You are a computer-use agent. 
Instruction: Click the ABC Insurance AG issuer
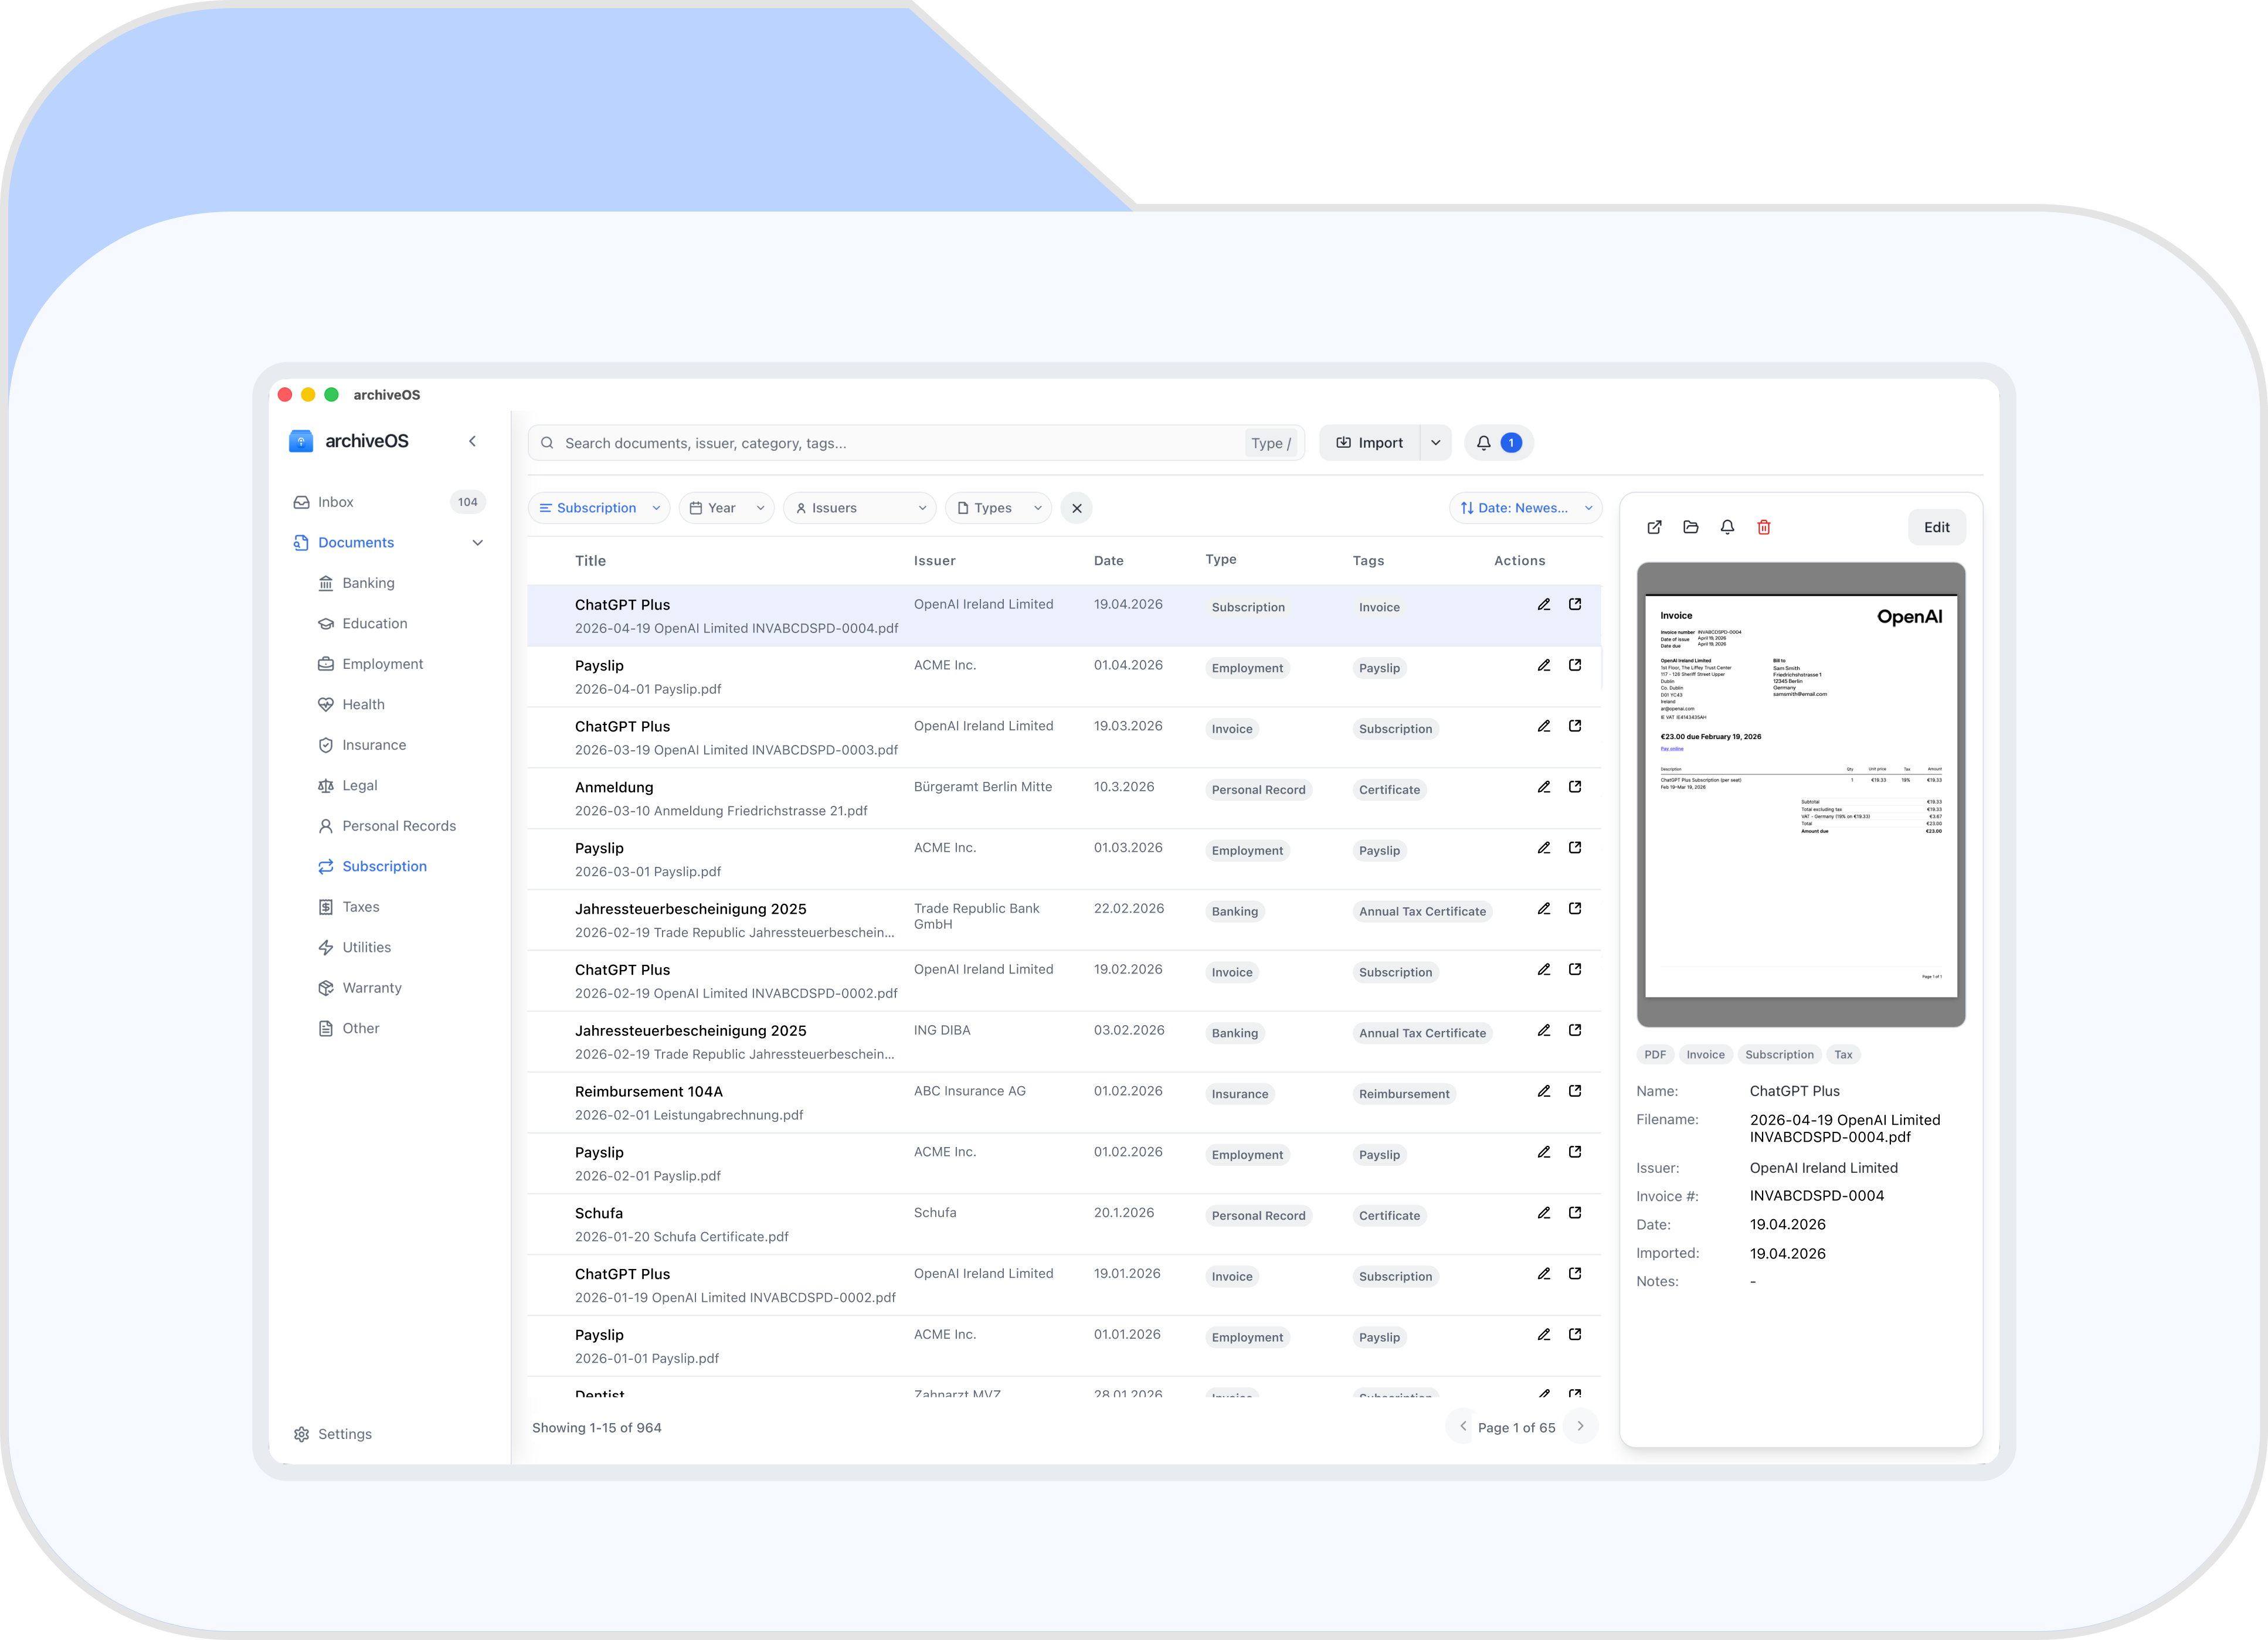[969, 1091]
